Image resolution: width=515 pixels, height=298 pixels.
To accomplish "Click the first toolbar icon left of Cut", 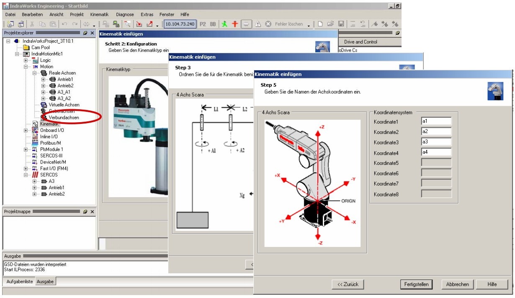I will (21, 24).
